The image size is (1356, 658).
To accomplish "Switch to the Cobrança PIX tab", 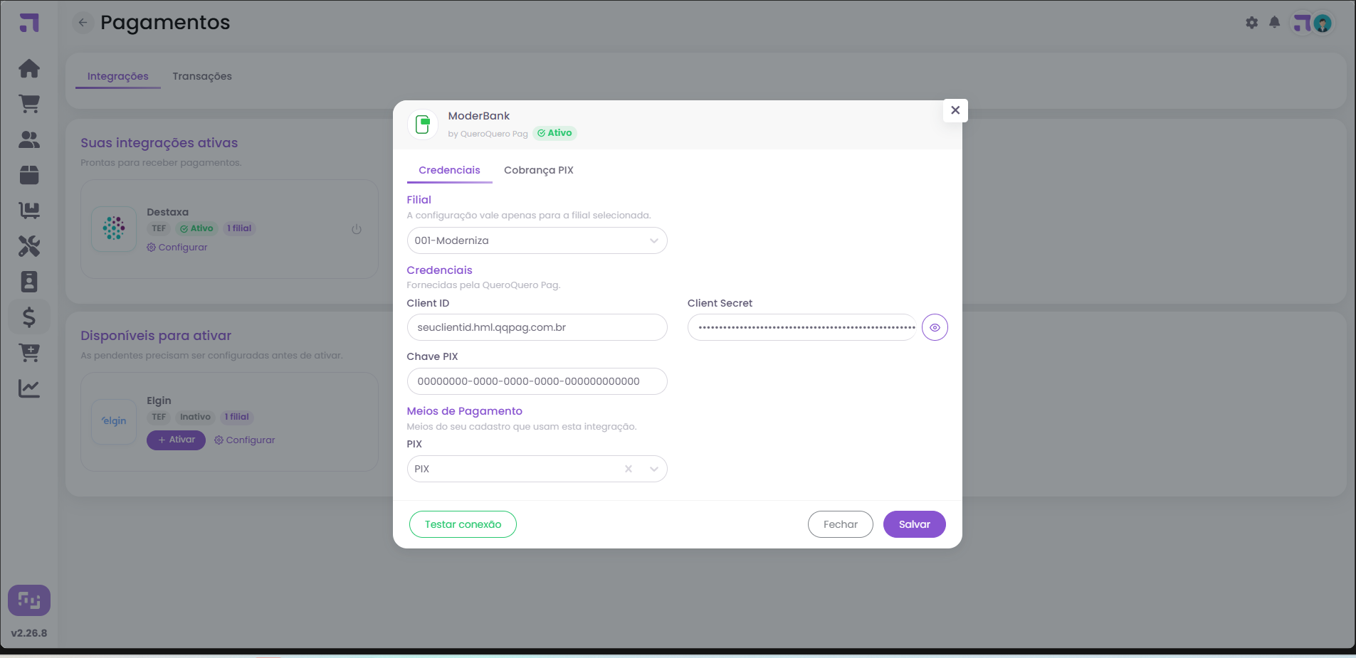I will [x=539, y=170].
